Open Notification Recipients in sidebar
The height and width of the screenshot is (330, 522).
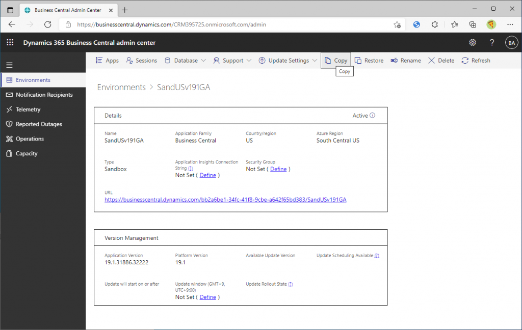click(x=43, y=95)
